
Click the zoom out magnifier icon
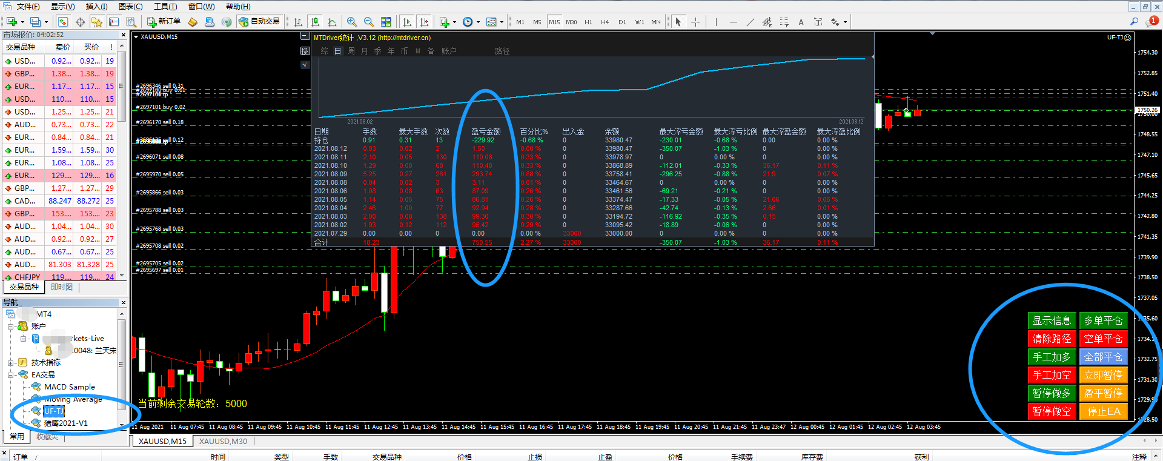point(368,22)
